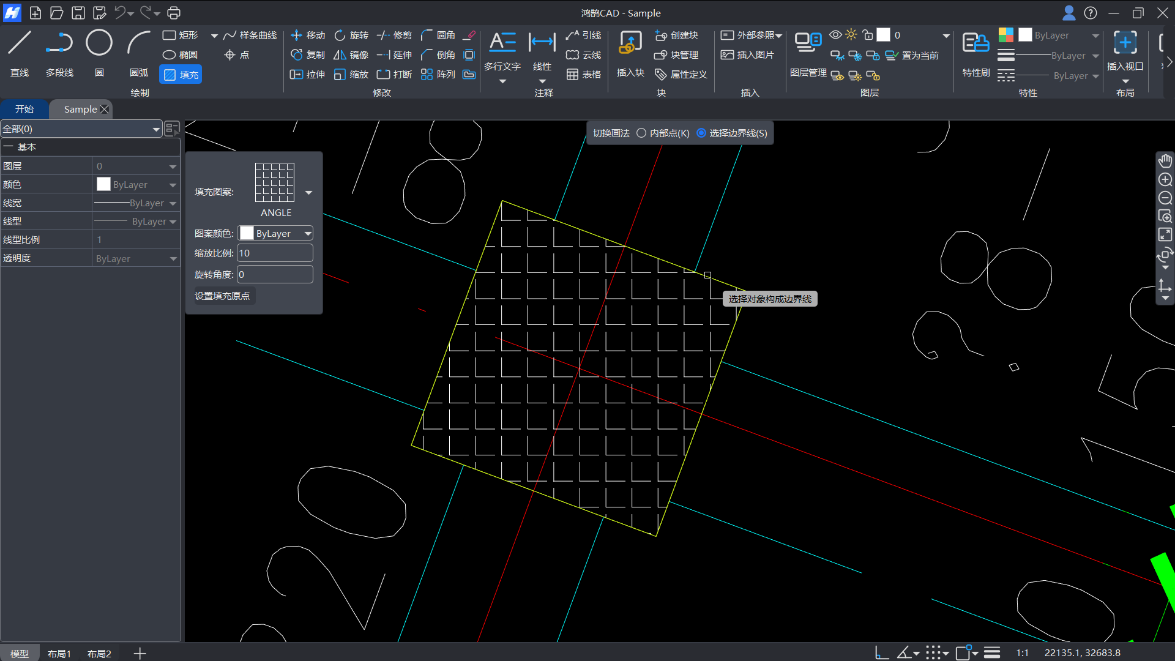
Task: Click the Arc (圆弧) tool icon
Action: click(x=138, y=44)
